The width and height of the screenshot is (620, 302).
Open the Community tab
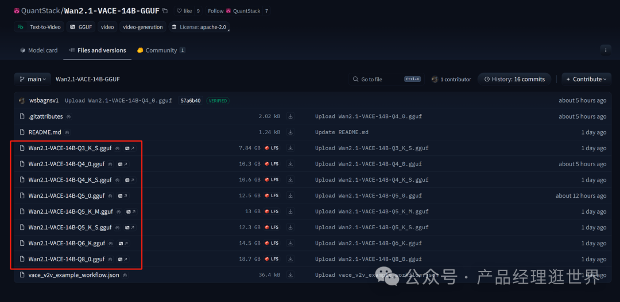pos(161,50)
